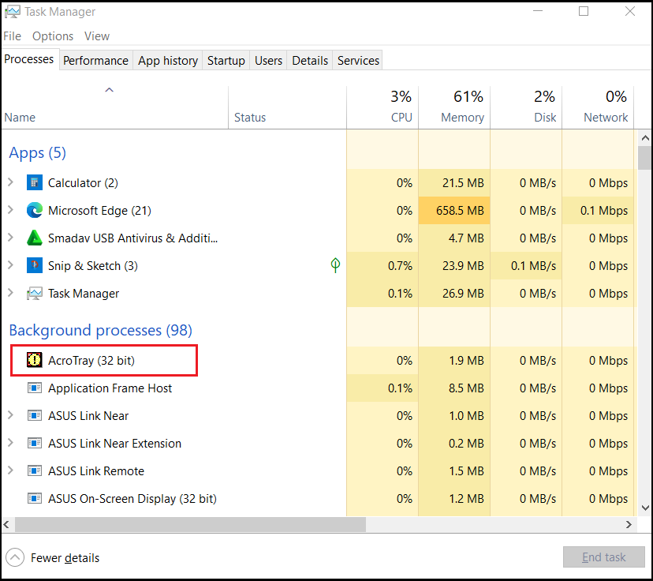Click the Calculator app icon

pos(35,182)
